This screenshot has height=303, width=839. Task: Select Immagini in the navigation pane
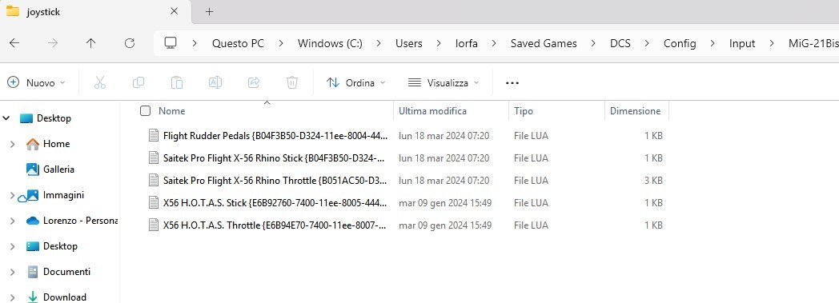coord(64,195)
